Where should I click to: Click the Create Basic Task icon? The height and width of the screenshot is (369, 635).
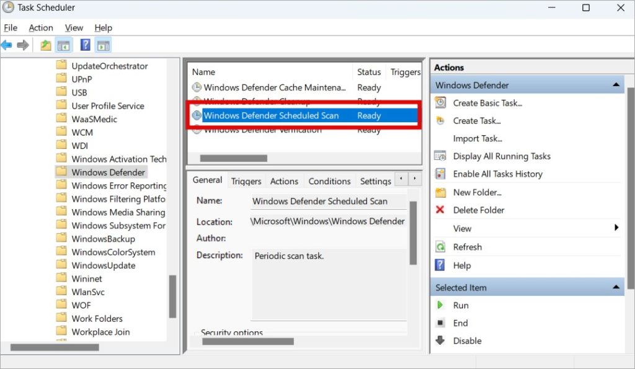440,102
